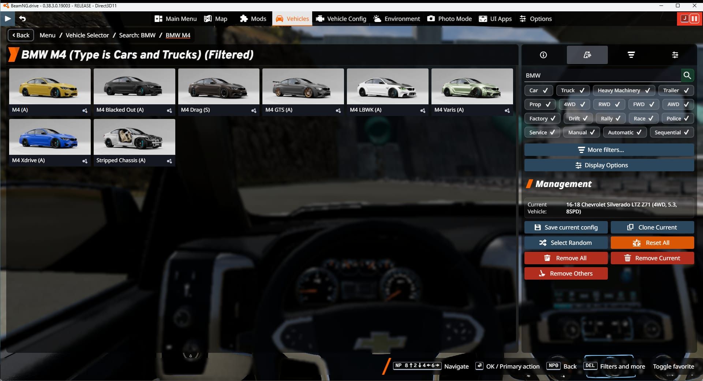Click the compare icon on Stripped Chassis thumbnail
Image resolution: width=703 pixels, height=381 pixels.
169,161
